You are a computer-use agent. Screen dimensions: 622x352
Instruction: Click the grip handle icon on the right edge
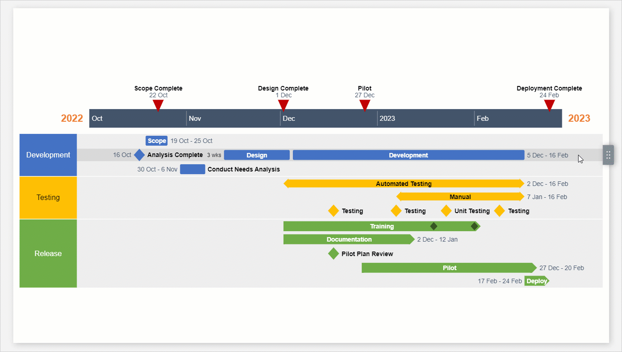[608, 154]
